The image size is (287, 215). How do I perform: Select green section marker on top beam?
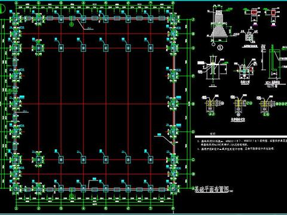72,24
